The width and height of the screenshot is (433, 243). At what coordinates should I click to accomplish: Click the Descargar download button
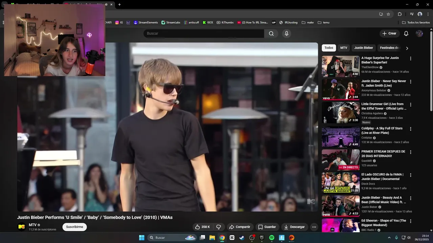pos(294,227)
